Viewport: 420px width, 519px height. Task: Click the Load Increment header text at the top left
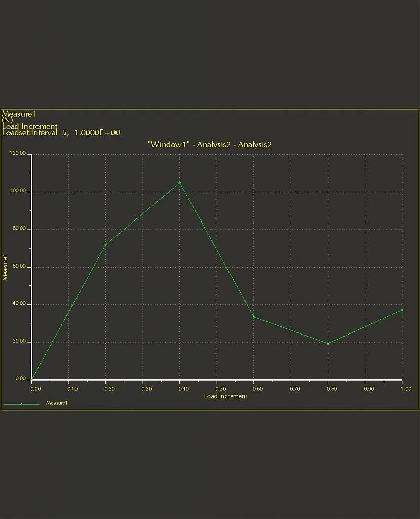pos(30,126)
